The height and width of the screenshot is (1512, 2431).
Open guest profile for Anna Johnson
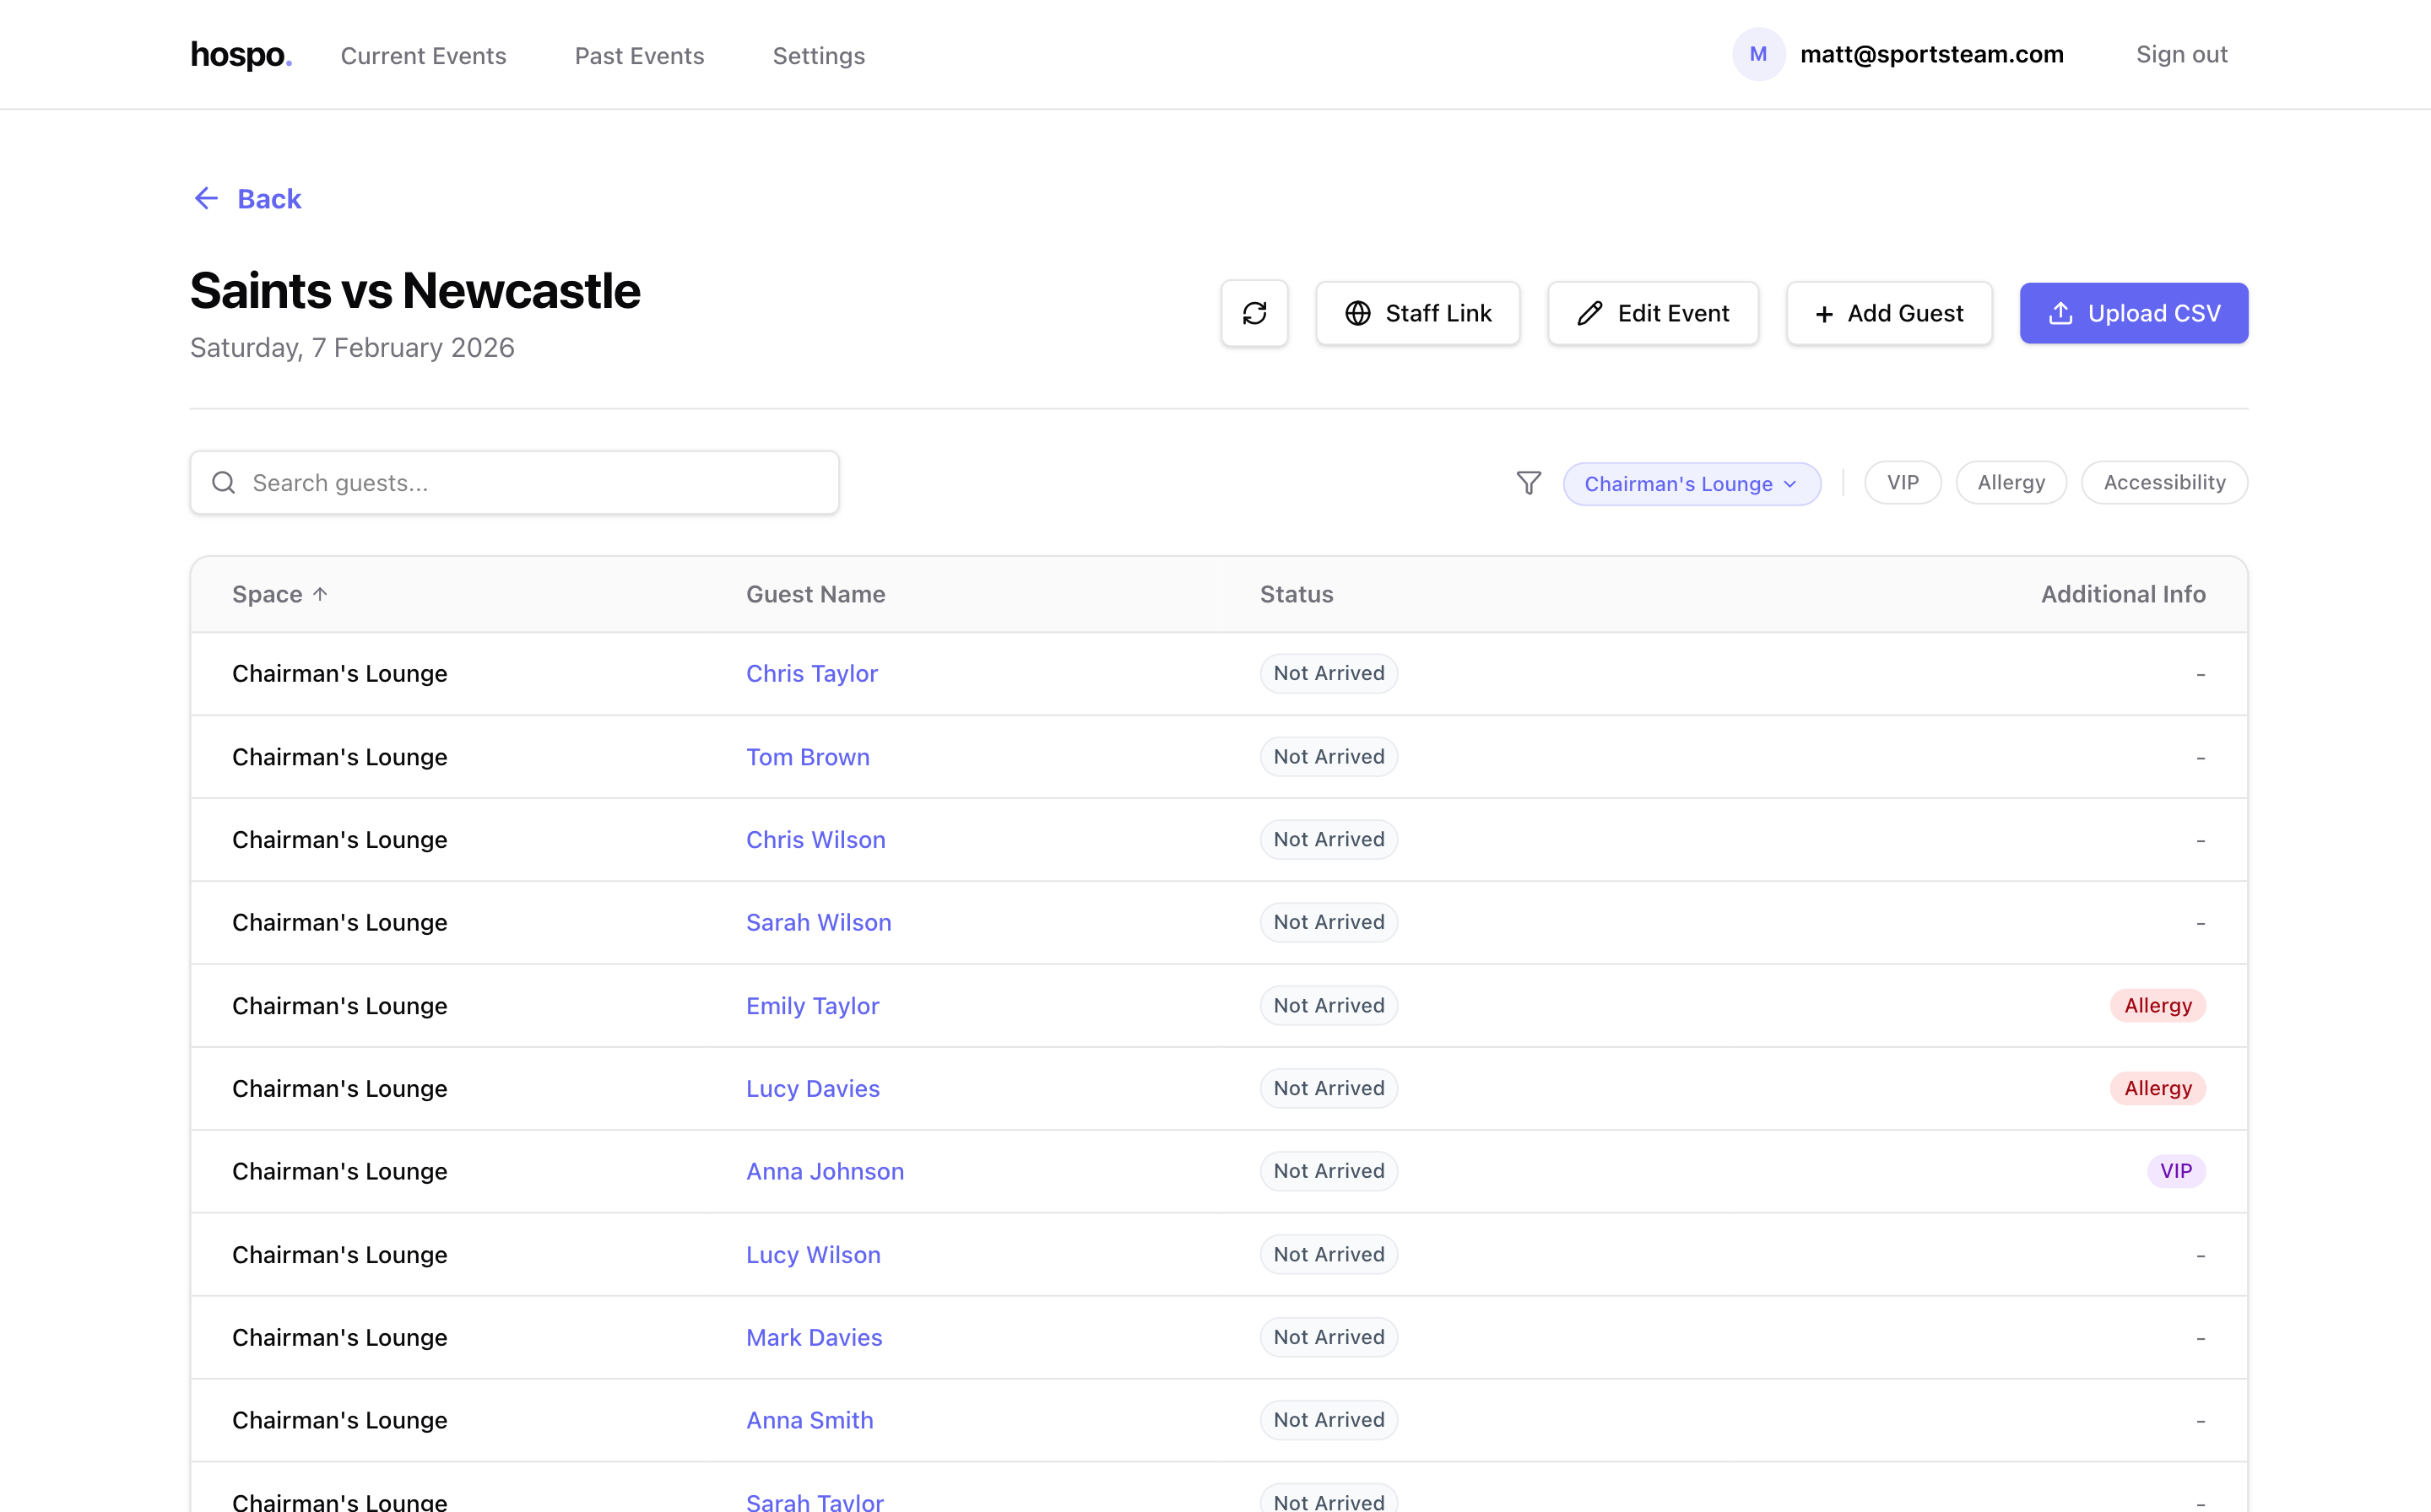click(x=825, y=1171)
